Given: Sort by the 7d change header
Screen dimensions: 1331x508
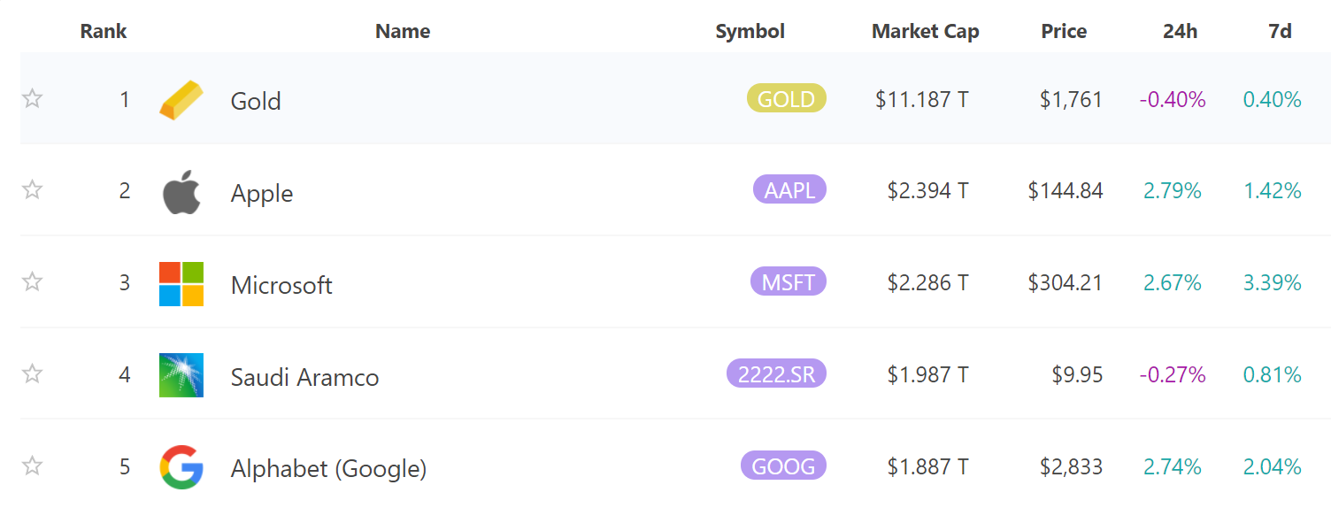Looking at the screenshot, I should [x=1280, y=32].
